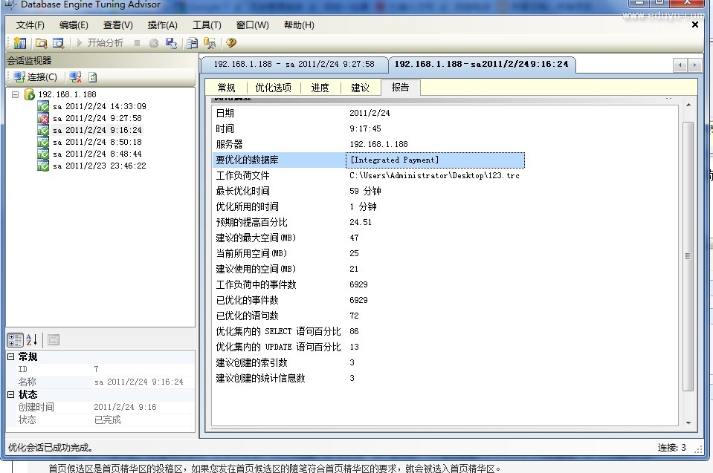Image resolution: width=713 pixels, height=473 pixels.
Task: Select the failed session sa 2011/2/24 9:27:58
Action: pyautogui.click(x=96, y=118)
